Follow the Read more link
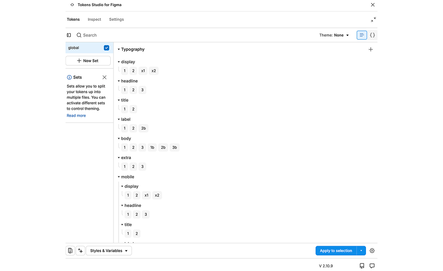443x271 pixels. pos(76,116)
